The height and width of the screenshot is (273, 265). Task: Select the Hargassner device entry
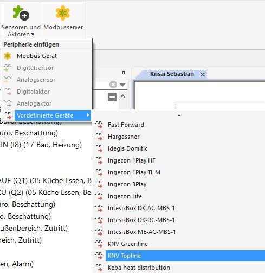[x=124, y=136]
